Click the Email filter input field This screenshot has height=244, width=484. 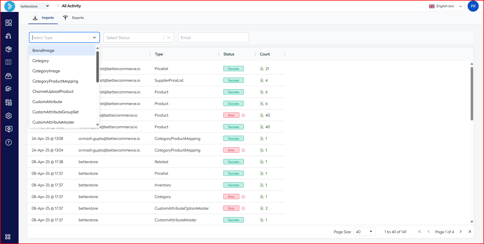[213, 38]
